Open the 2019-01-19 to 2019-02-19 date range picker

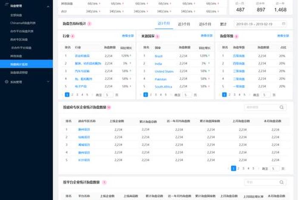(261, 24)
